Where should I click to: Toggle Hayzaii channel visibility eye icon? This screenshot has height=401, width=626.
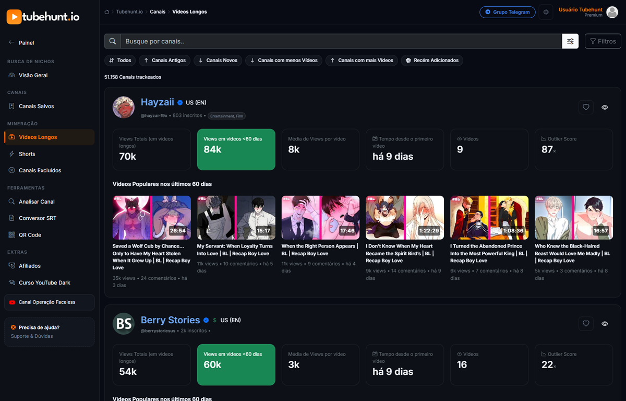(605, 107)
